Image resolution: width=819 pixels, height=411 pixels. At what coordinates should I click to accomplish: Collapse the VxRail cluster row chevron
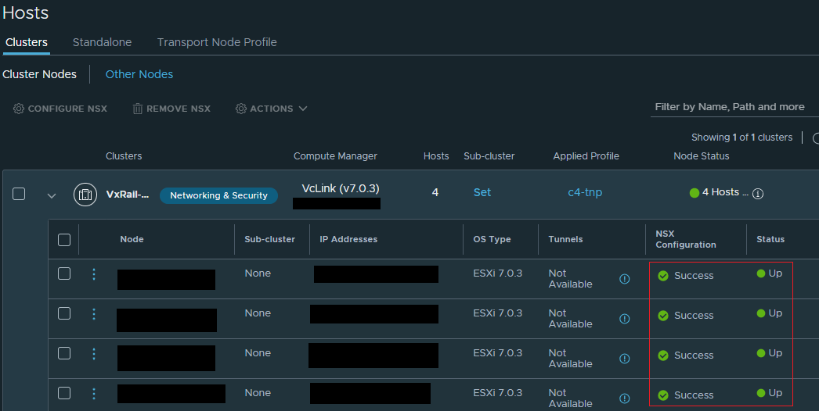51,196
